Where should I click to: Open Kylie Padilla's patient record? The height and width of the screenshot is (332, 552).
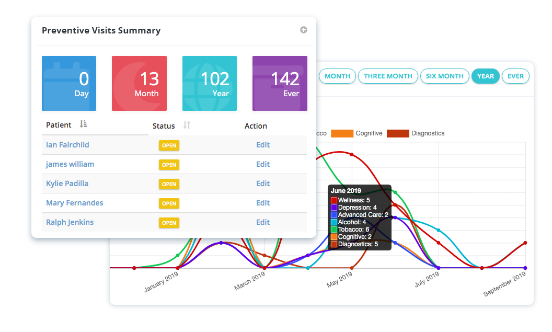pyautogui.click(x=67, y=184)
